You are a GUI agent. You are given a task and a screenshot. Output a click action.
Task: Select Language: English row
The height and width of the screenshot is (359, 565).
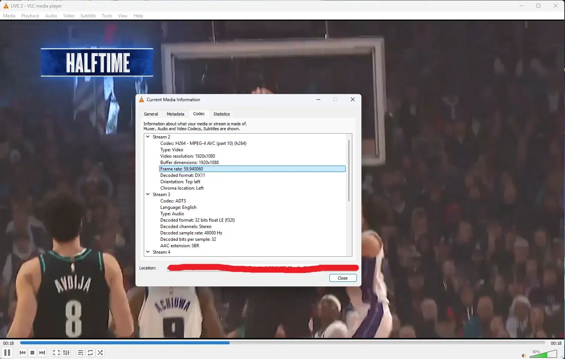pos(252,207)
